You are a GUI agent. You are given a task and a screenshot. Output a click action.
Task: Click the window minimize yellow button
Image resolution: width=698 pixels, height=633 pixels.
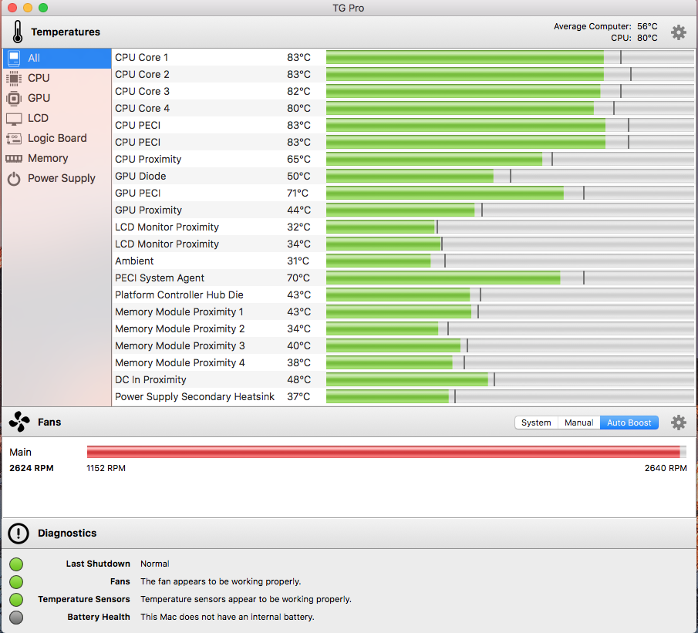pyautogui.click(x=28, y=8)
